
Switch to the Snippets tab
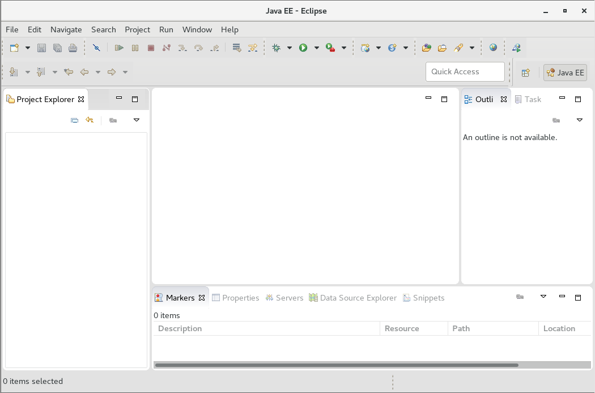[x=423, y=298]
